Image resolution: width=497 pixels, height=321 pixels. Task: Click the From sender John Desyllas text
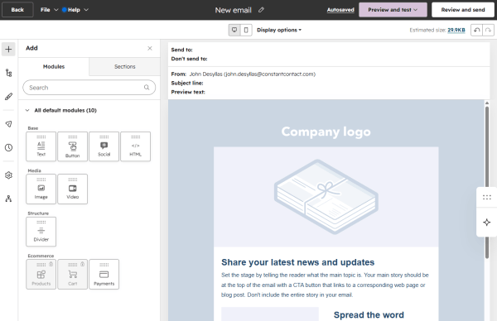[253, 74]
